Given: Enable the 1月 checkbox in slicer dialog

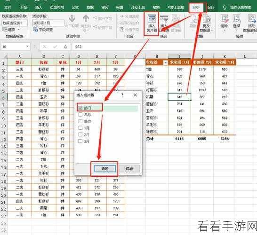Looking at the screenshot, I should pyautogui.click(x=80, y=128).
